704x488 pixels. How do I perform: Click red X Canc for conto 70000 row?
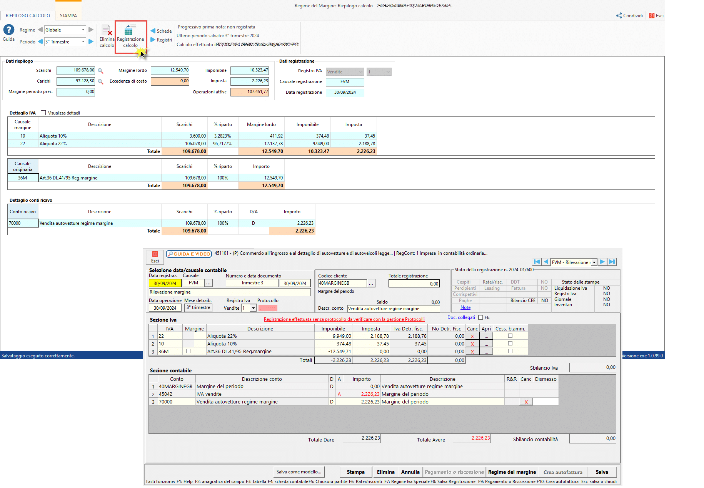click(x=526, y=402)
